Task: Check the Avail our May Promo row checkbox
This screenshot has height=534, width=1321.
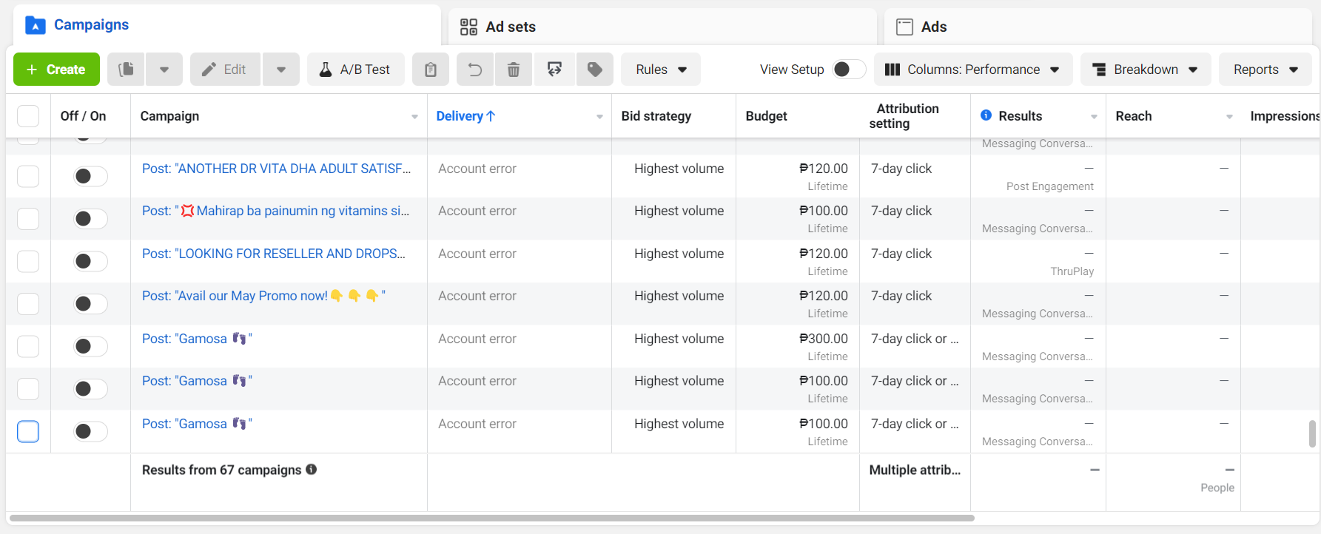Action: 28,303
